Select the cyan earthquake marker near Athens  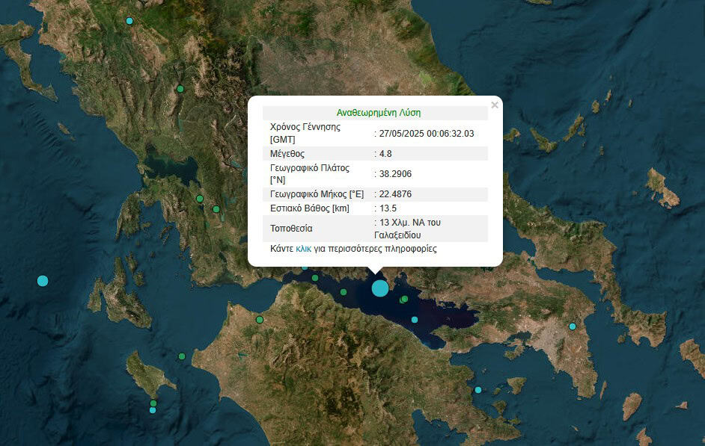pyautogui.click(x=572, y=326)
